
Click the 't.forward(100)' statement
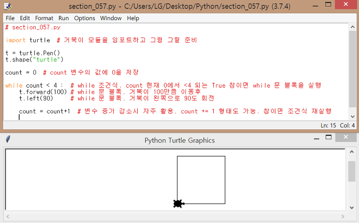tap(43, 92)
